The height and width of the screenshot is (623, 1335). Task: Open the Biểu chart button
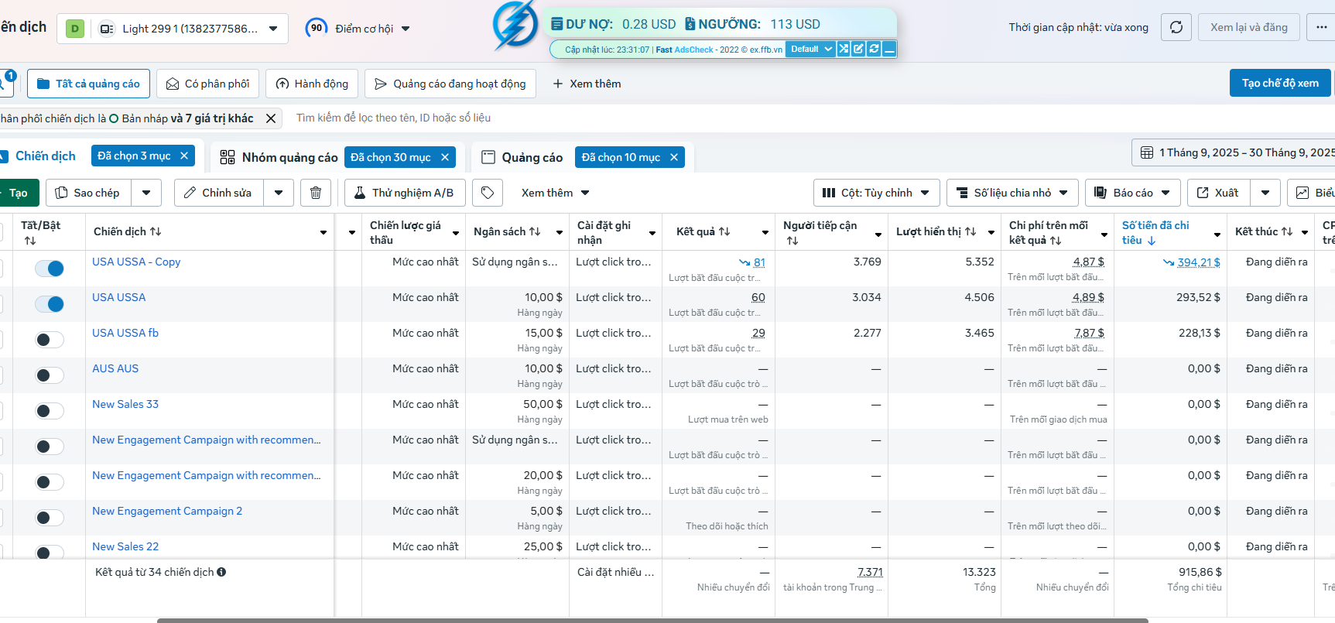click(1312, 193)
